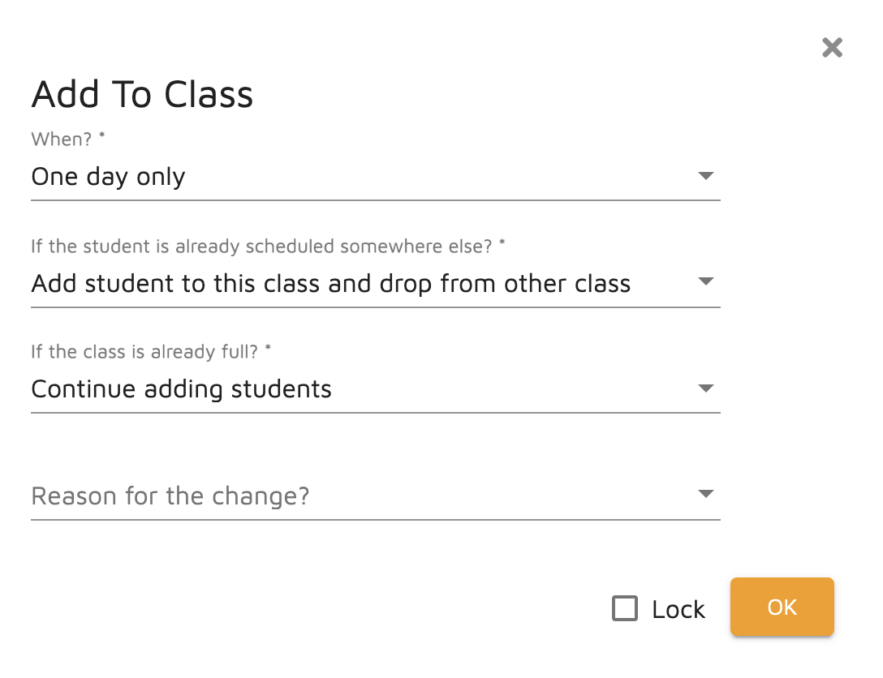Click the "Reason for the change?" placeholder
The height and width of the screenshot is (678, 883).
170,496
